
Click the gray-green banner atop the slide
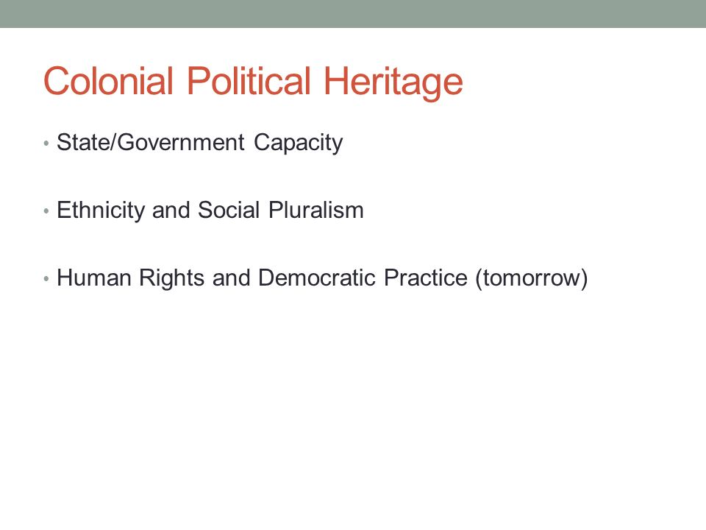tap(353, 13)
